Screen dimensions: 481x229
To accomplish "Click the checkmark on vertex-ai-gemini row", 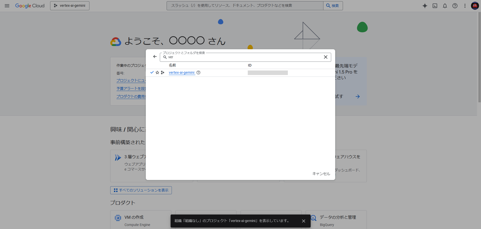I will [x=152, y=72].
